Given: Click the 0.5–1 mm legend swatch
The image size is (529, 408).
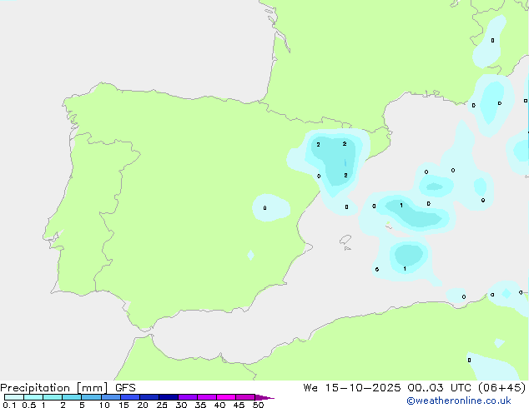Looking at the screenshot, I should (x=33, y=397).
